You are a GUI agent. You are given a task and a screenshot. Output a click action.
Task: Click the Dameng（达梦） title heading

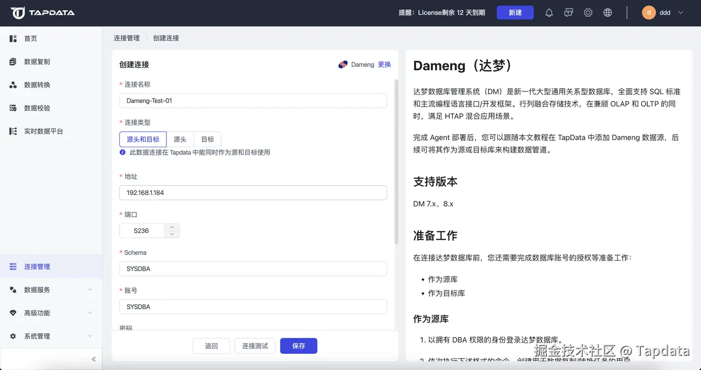(465, 66)
